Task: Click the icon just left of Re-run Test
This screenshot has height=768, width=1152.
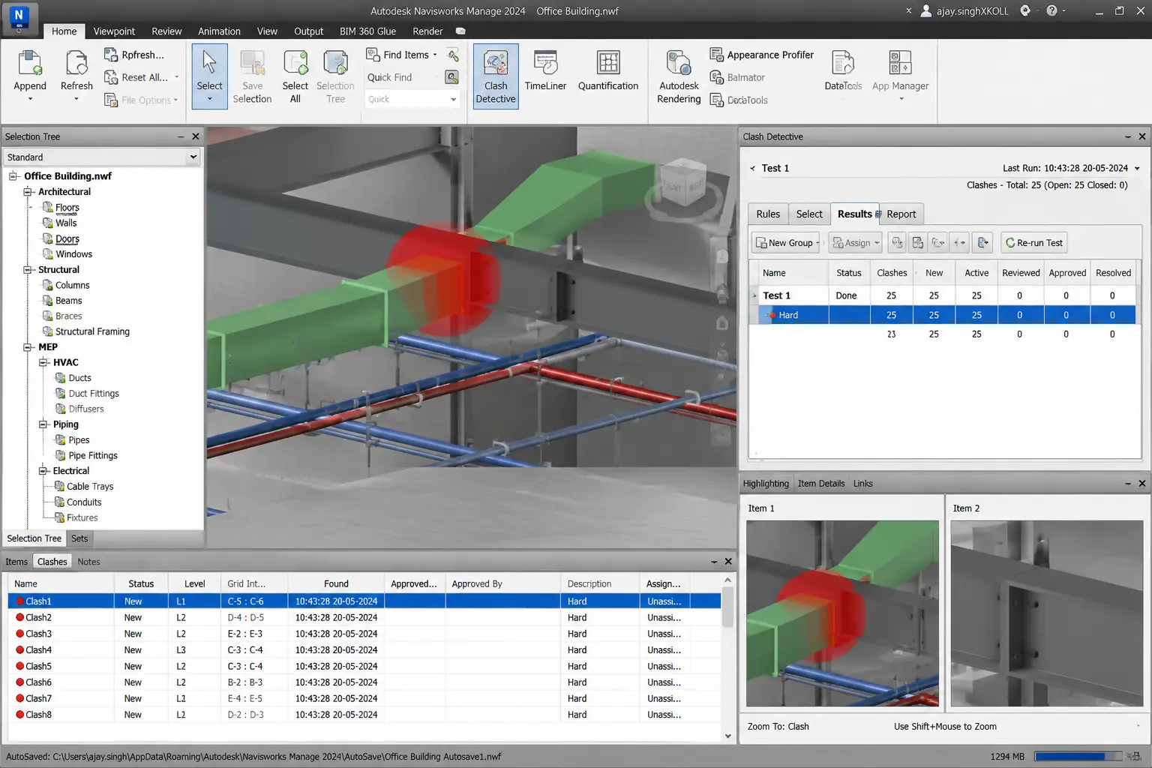Action: (x=984, y=243)
